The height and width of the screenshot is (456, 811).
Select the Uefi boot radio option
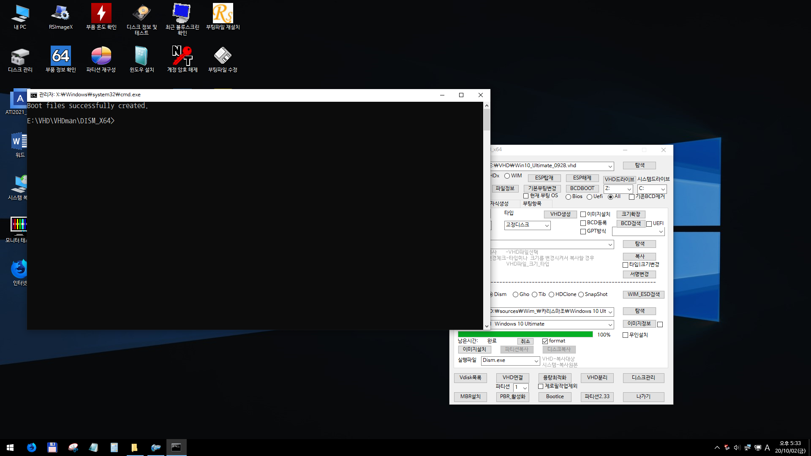click(x=594, y=197)
